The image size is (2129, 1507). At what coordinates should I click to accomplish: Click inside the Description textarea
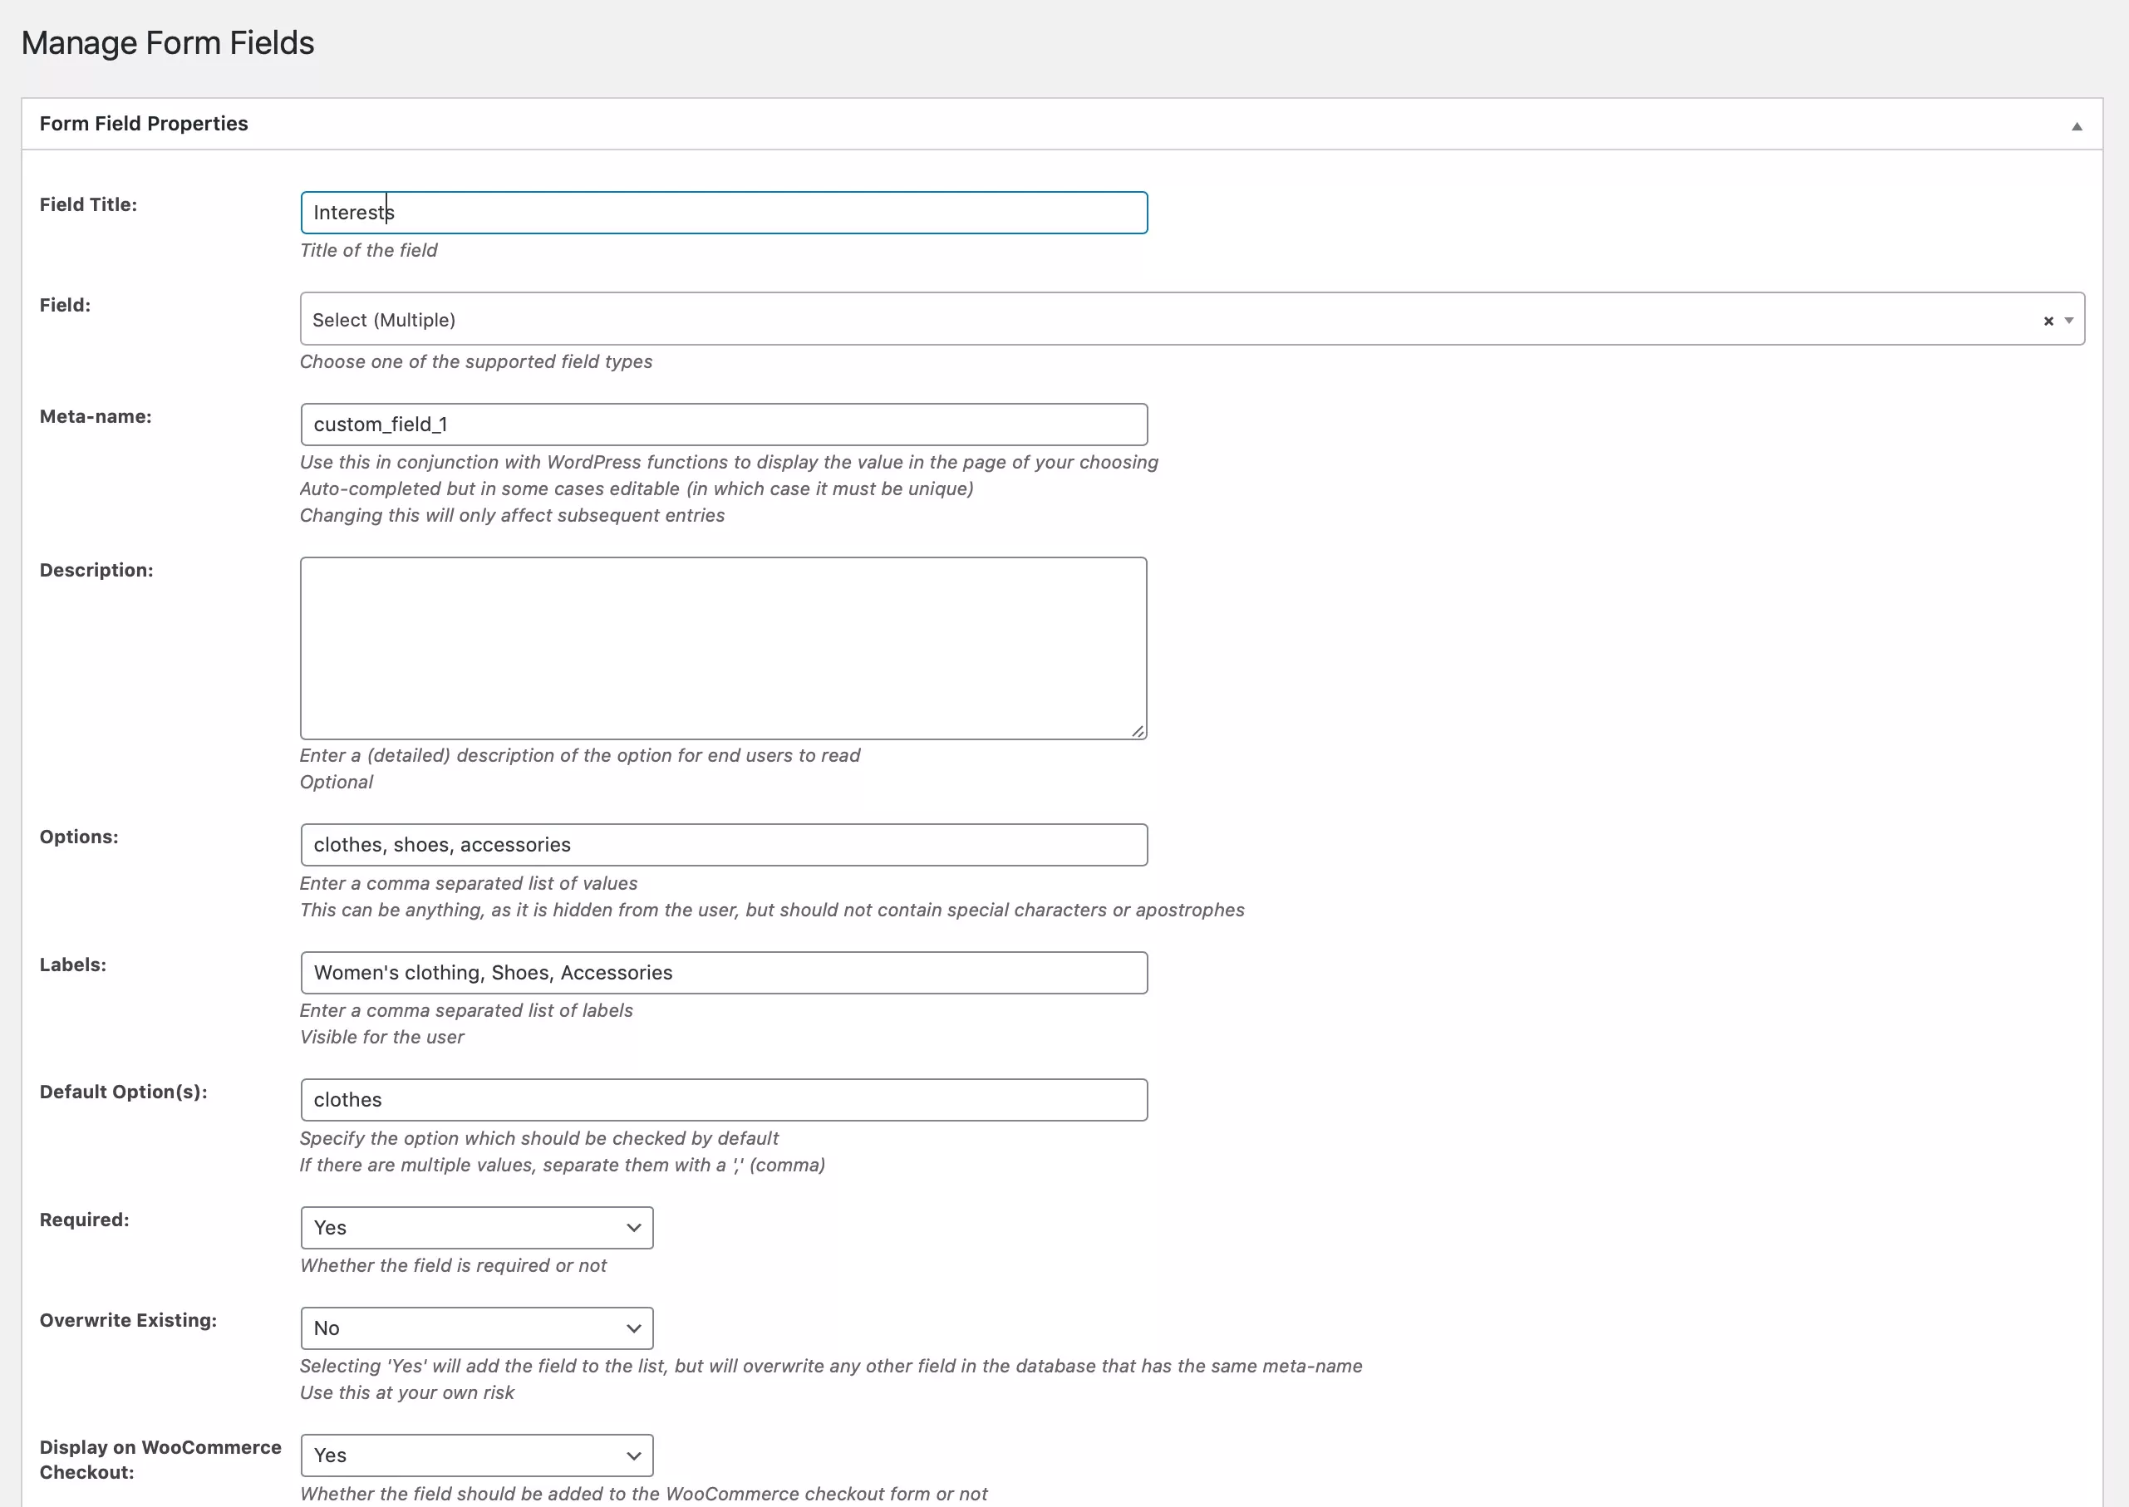[724, 649]
